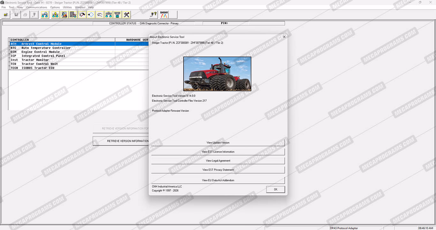This screenshot has width=436, height=230.
Task: Click the printer toolbar icon
Action: point(25,15)
